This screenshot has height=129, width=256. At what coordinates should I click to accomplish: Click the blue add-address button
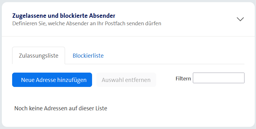(52, 80)
